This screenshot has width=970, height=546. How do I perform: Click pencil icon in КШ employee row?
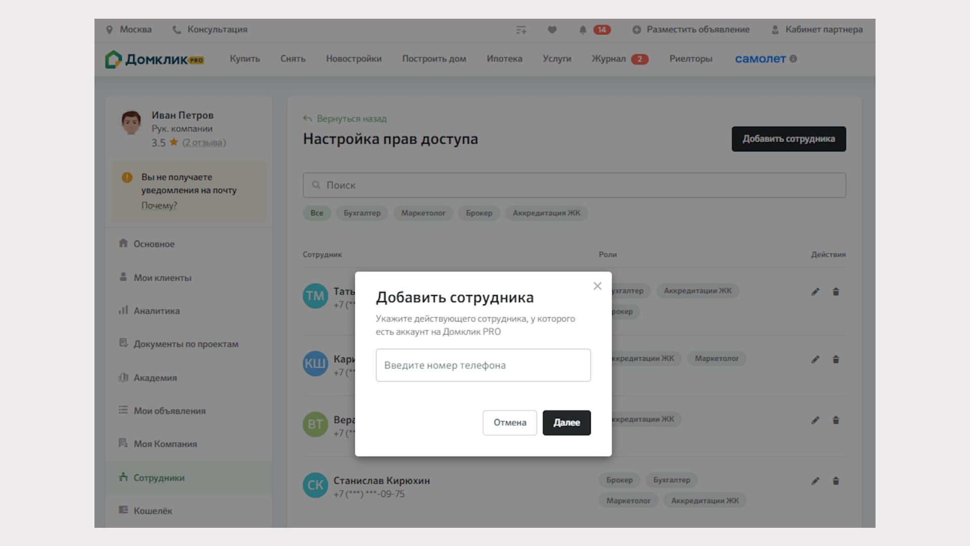[x=815, y=359]
